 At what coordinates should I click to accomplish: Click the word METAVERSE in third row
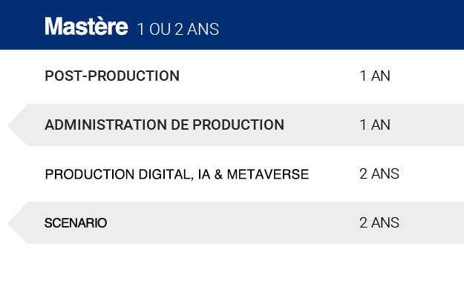point(268,174)
